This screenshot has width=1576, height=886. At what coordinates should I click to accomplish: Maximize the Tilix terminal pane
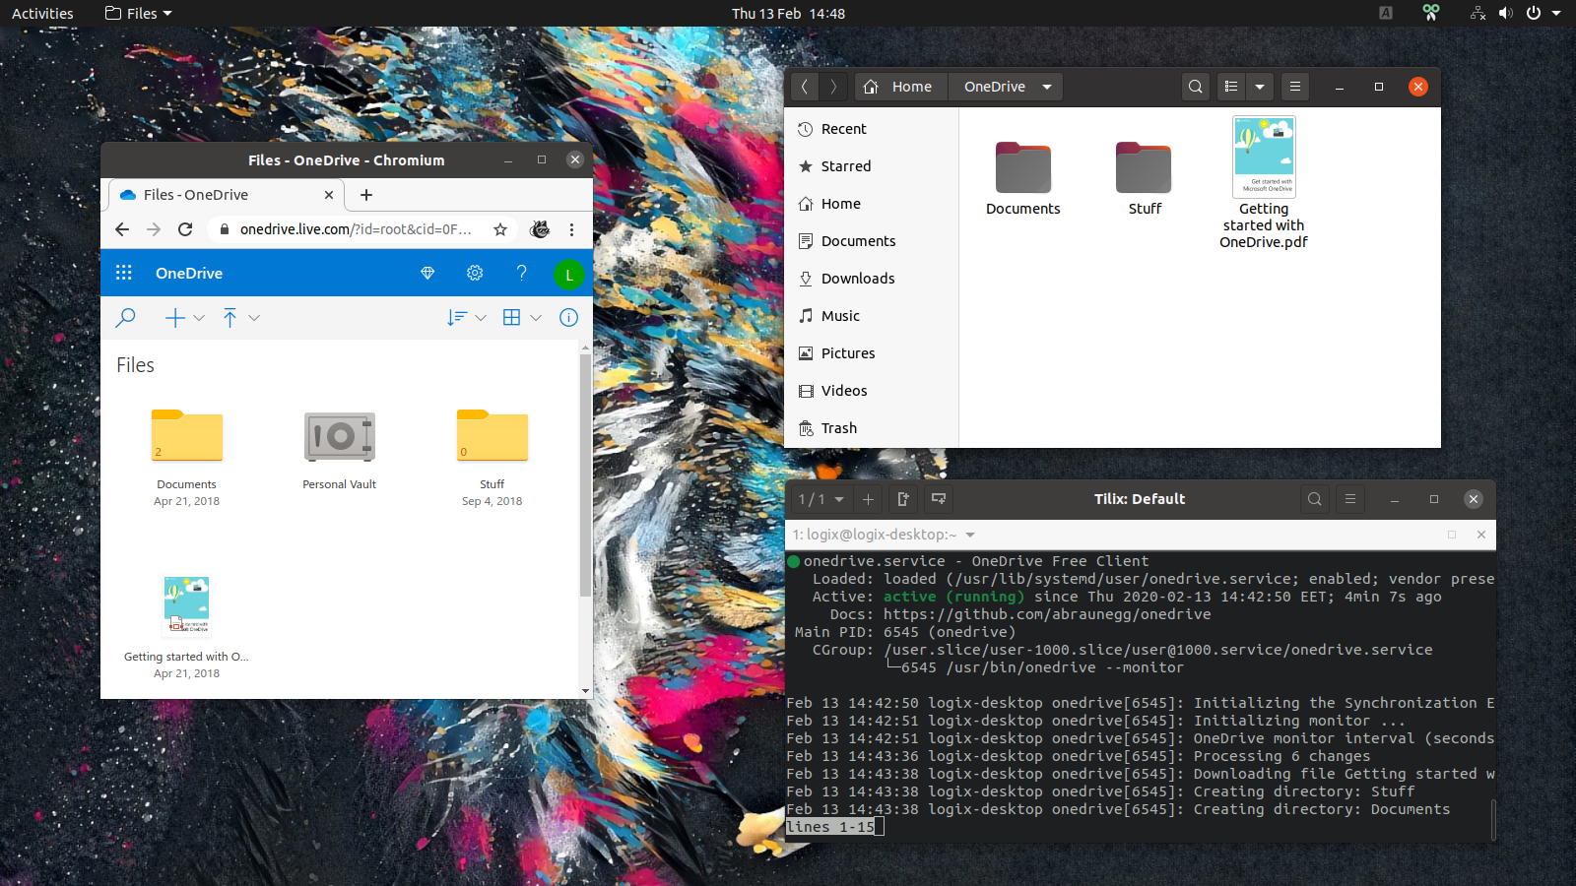1452,535
